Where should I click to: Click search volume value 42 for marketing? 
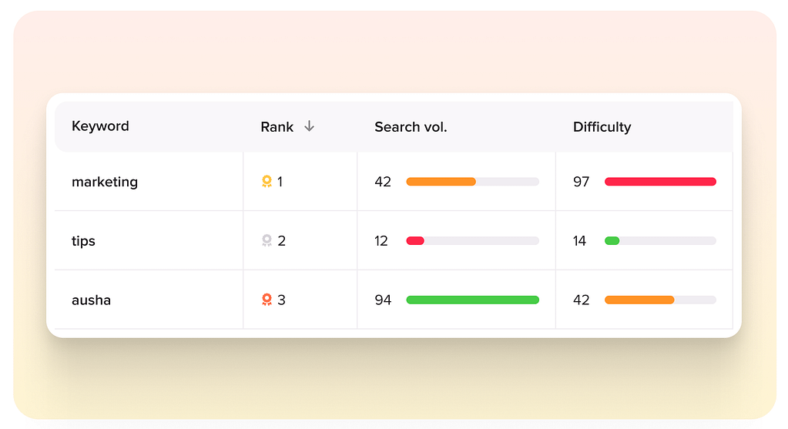pos(383,183)
